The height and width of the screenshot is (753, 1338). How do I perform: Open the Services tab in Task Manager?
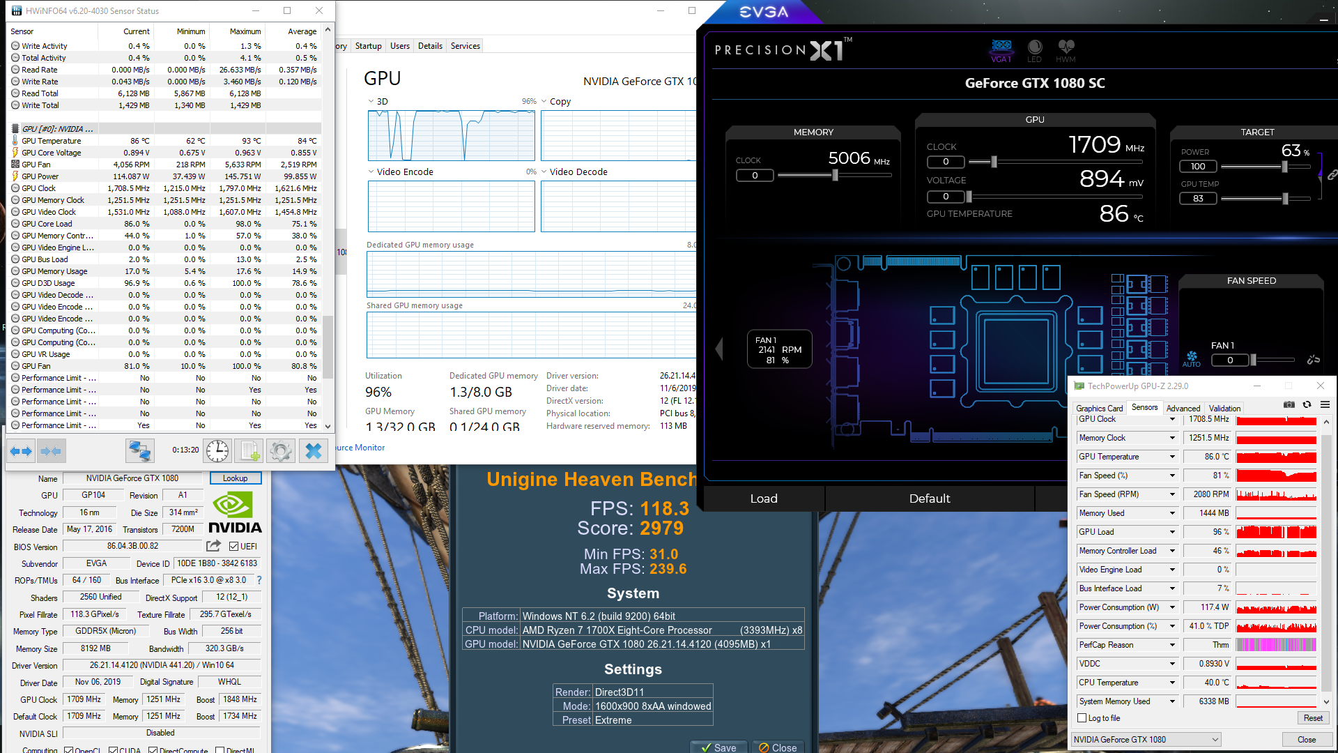point(466,46)
